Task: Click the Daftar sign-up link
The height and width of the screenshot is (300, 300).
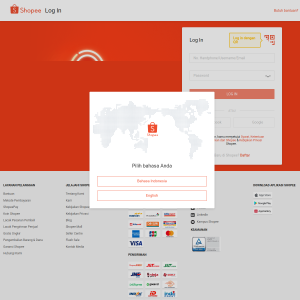Action: 245,155
